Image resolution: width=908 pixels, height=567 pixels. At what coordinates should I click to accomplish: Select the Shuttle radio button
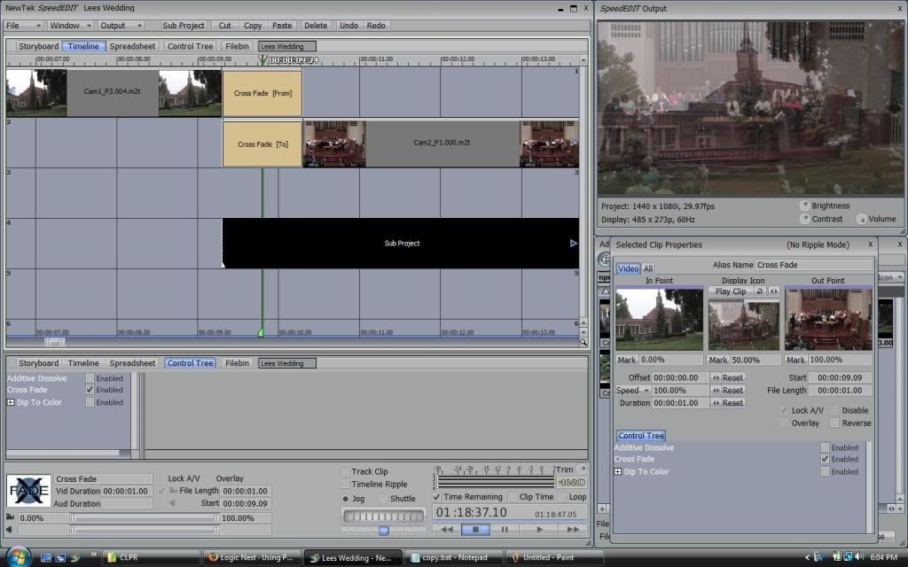[383, 499]
